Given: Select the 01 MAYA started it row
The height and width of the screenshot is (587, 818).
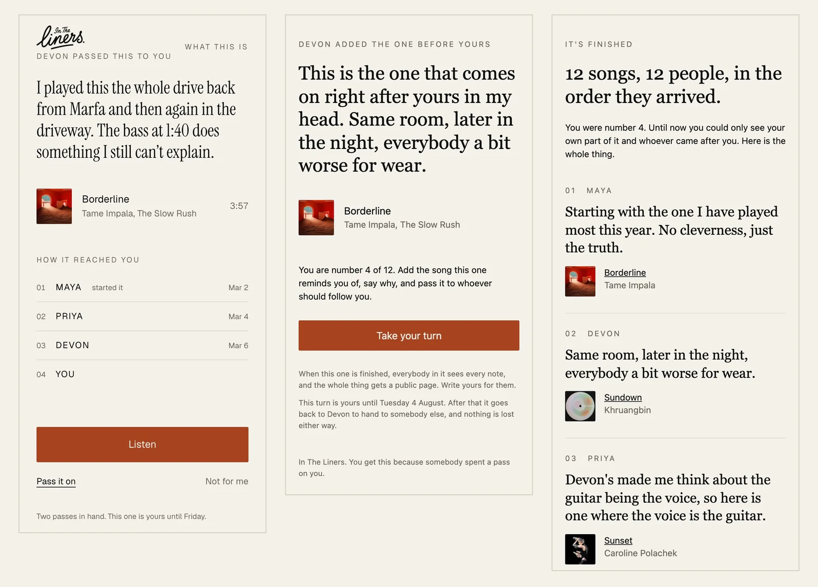Looking at the screenshot, I should pyautogui.click(x=142, y=288).
